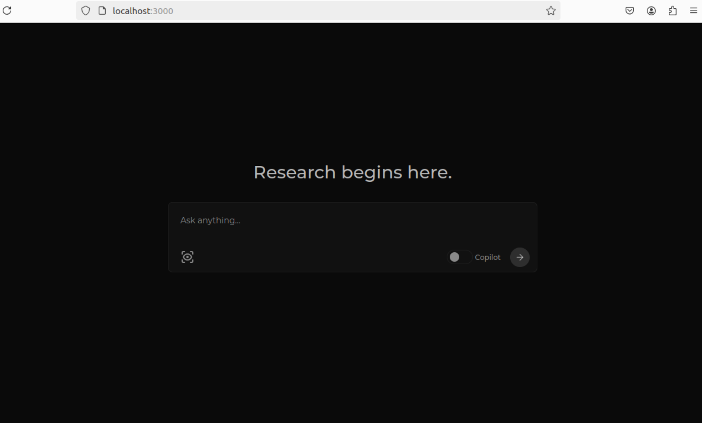Open the Pocket save icon
The image size is (702, 423).
630,11
